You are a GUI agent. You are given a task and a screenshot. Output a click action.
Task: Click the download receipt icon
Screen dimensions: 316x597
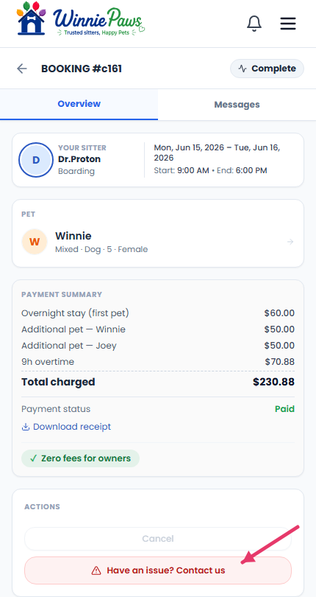26,427
